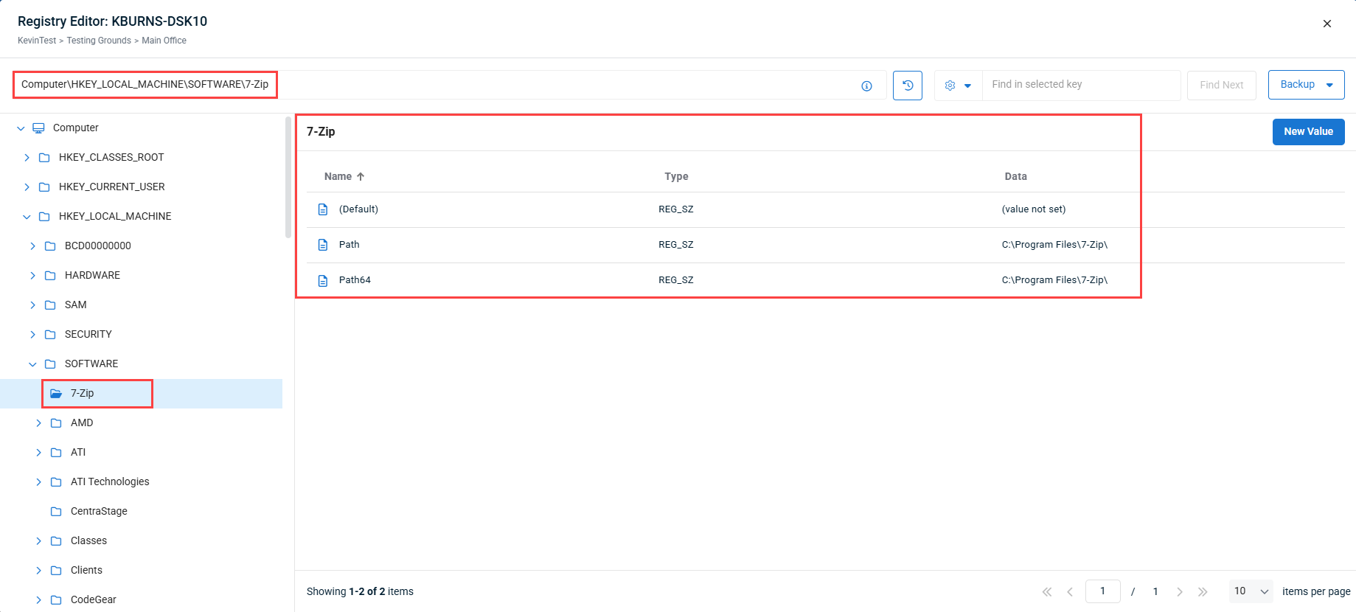Click the history icon button
This screenshot has height=612, width=1356.
(907, 86)
